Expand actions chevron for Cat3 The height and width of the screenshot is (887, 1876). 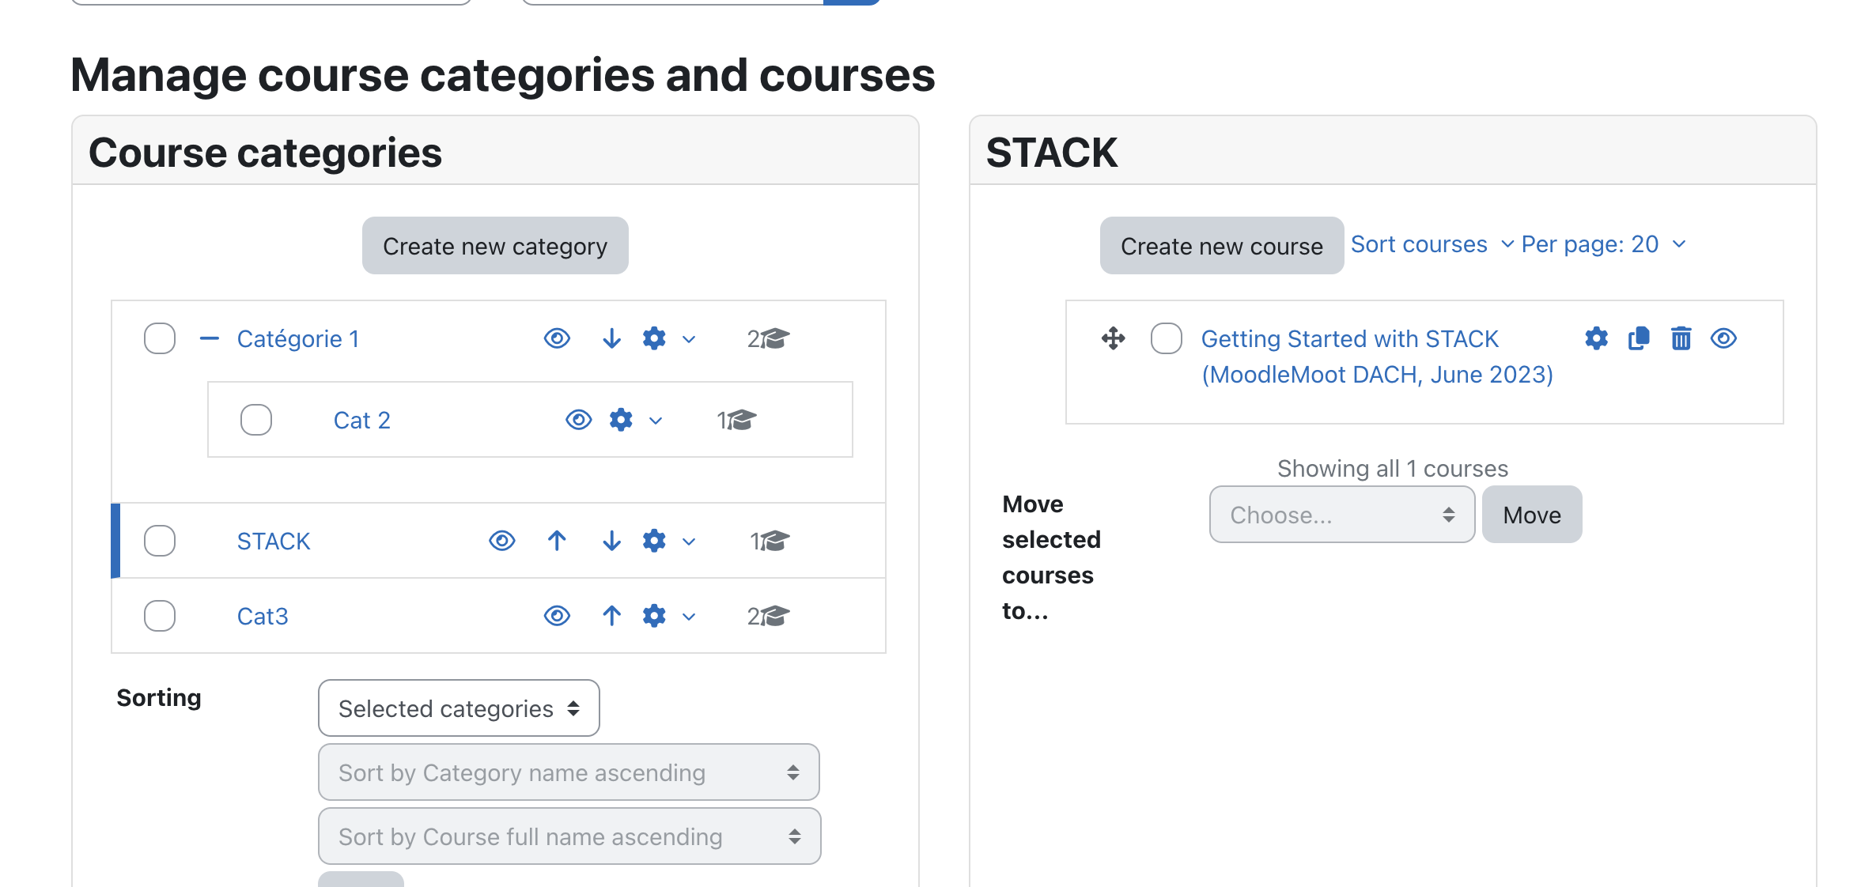coord(689,617)
